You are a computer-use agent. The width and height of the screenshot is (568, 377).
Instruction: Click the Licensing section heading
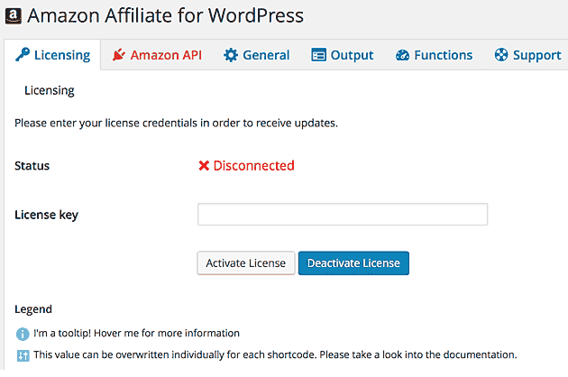(50, 90)
